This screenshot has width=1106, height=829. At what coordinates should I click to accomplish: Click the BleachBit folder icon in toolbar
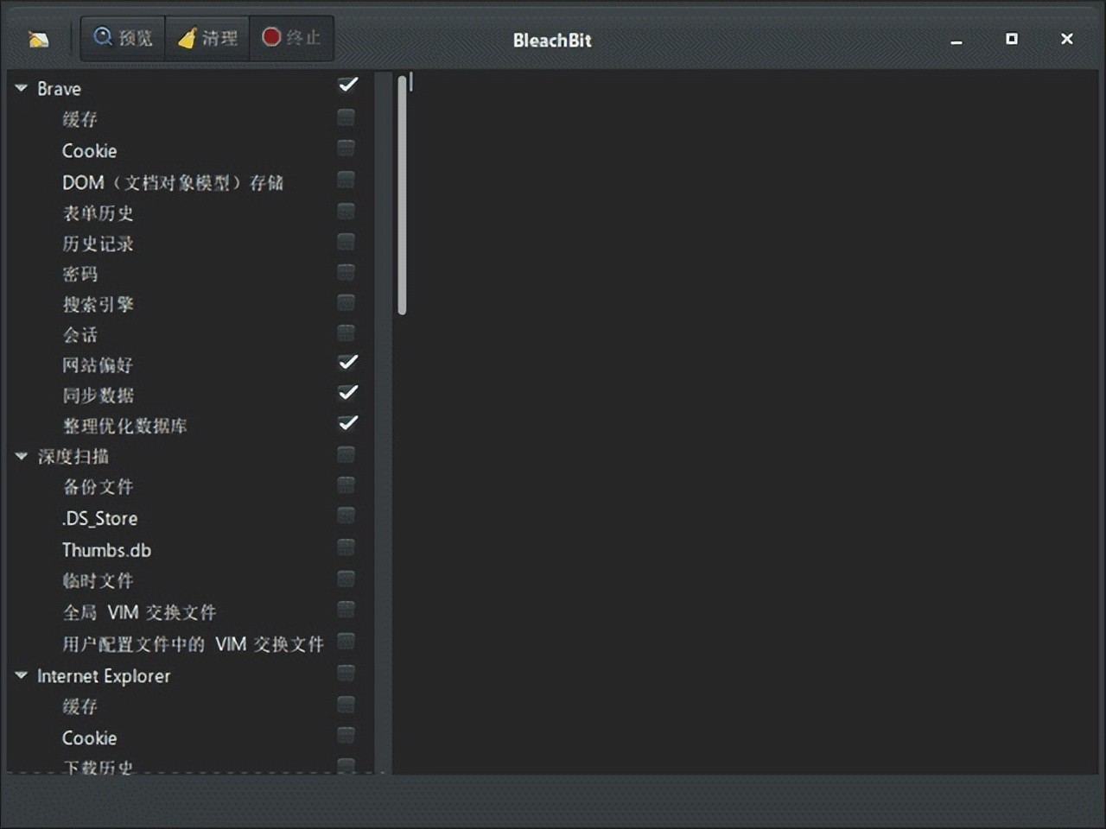pos(38,38)
